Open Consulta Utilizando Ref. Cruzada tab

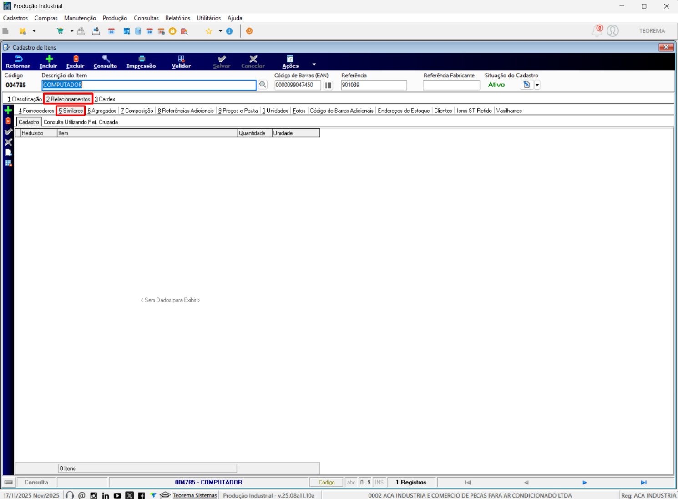pos(81,122)
